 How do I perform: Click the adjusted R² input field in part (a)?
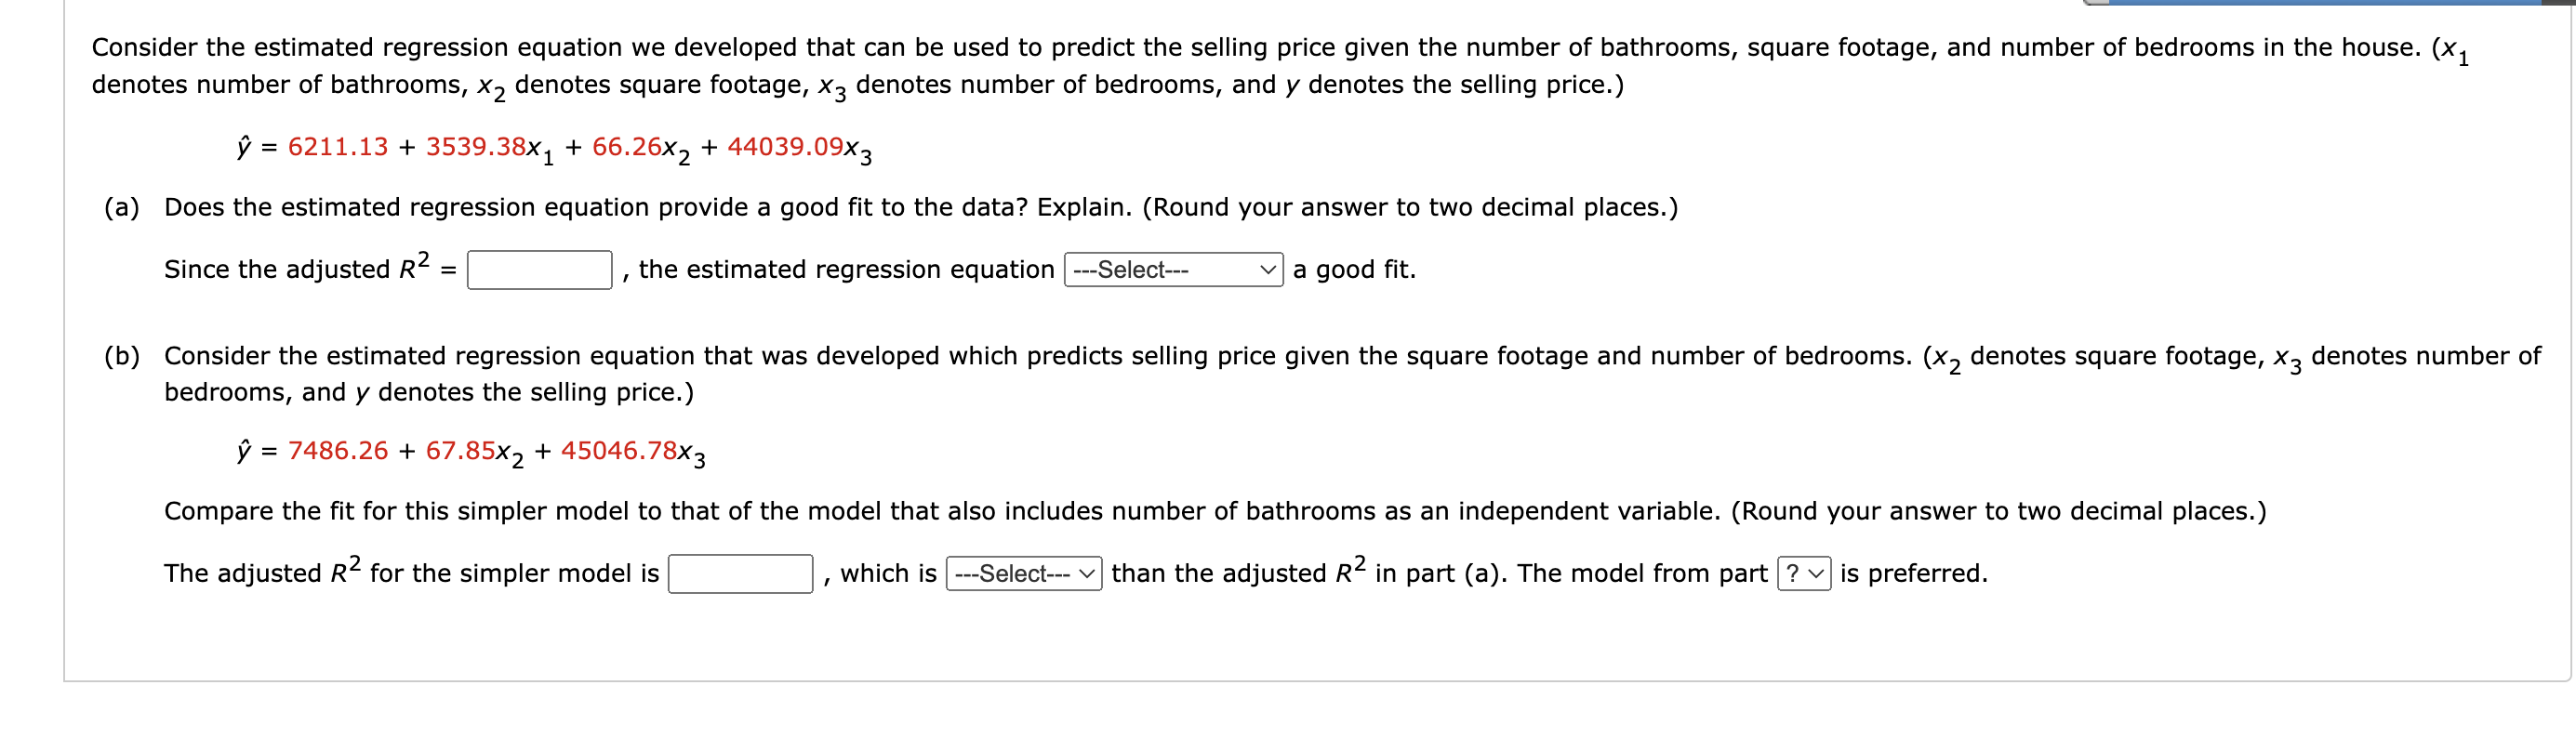[x=539, y=270]
